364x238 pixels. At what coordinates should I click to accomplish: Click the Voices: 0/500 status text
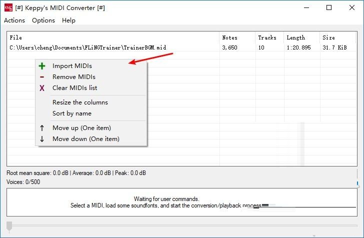23,182
